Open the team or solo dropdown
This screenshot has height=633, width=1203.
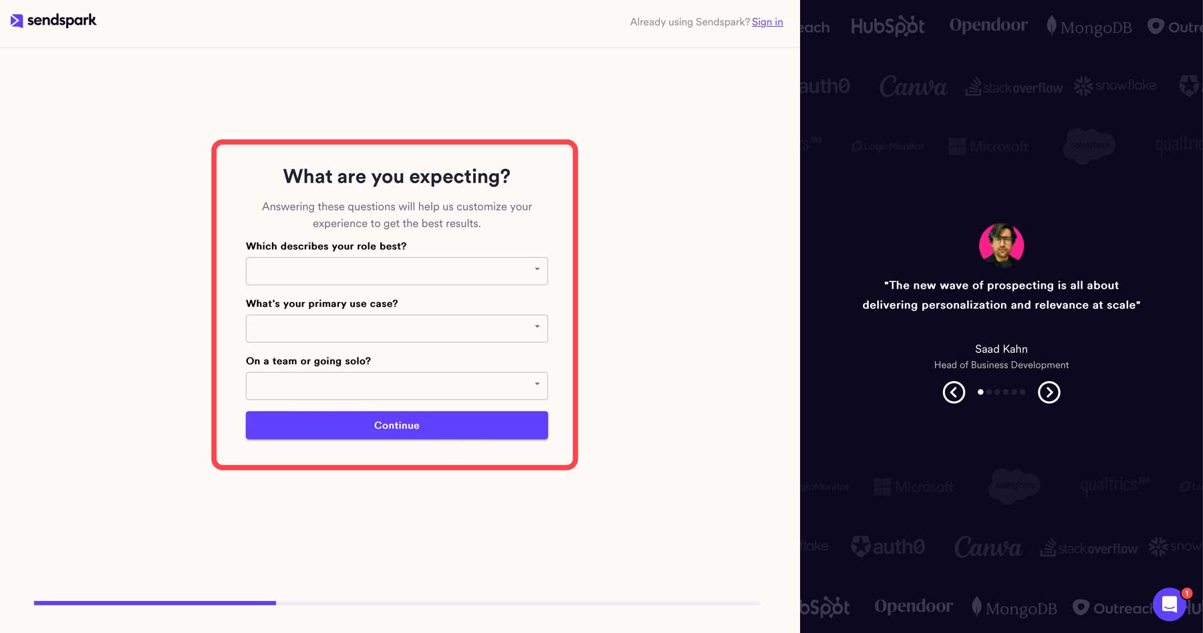click(x=396, y=386)
